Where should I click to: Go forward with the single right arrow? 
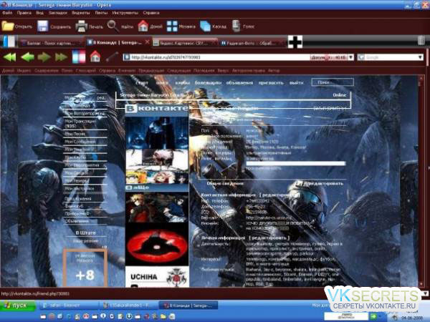click(x=44, y=57)
